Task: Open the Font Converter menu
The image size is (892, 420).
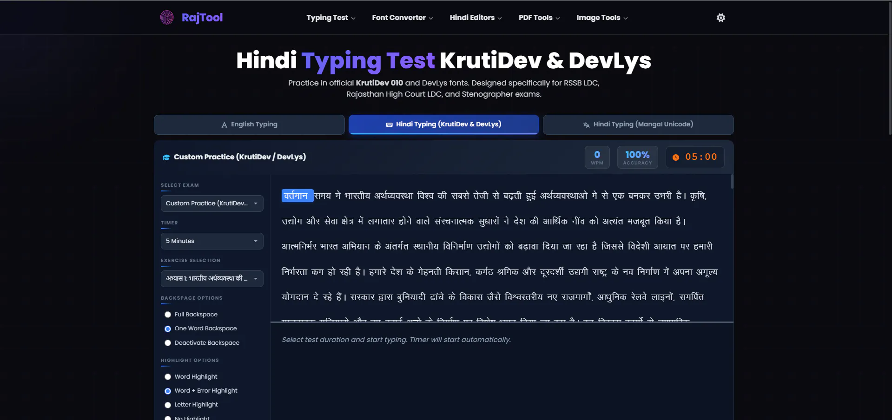Action: (x=402, y=18)
